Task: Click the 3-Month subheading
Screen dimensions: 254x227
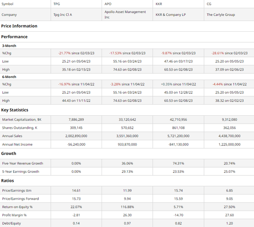Action: click(x=9, y=46)
